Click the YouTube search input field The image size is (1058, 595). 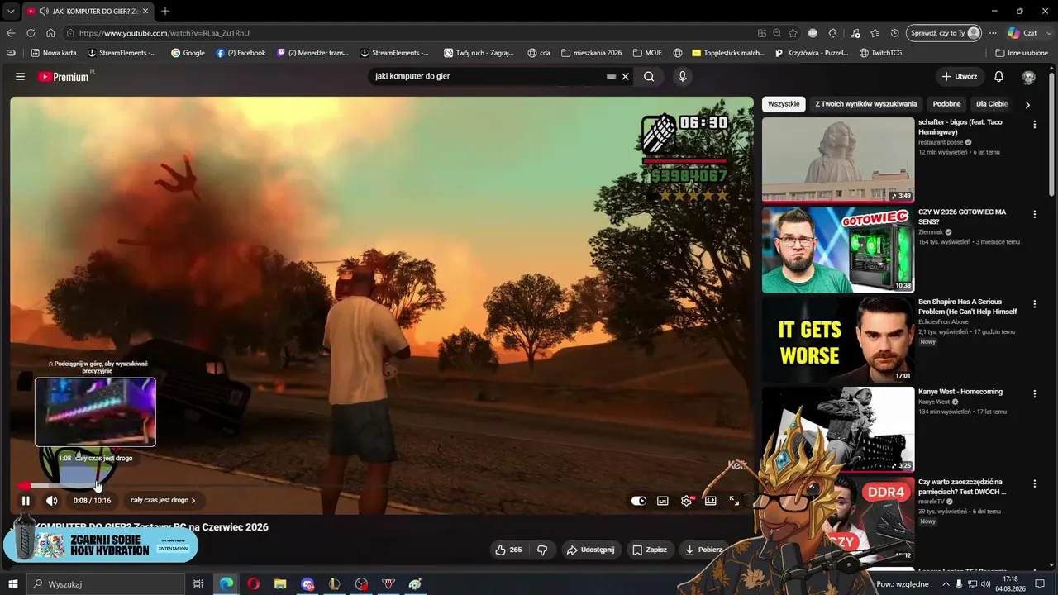[x=488, y=77]
